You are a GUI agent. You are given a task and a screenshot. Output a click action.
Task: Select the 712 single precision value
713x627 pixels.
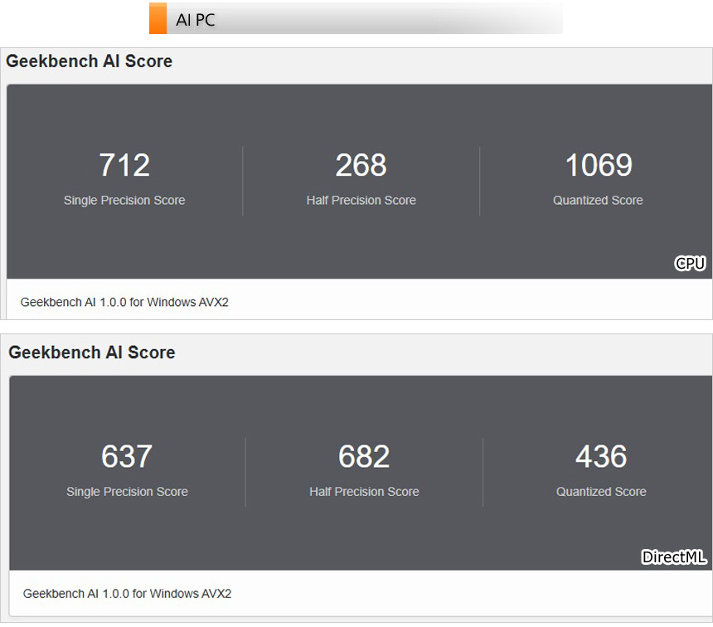(124, 165)
